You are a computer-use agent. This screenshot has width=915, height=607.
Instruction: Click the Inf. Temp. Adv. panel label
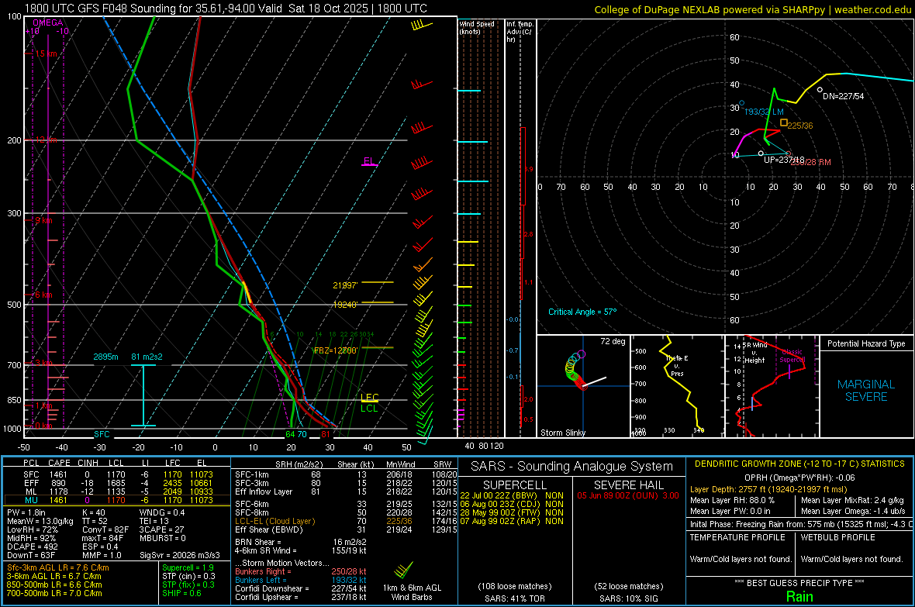[520, 32]
